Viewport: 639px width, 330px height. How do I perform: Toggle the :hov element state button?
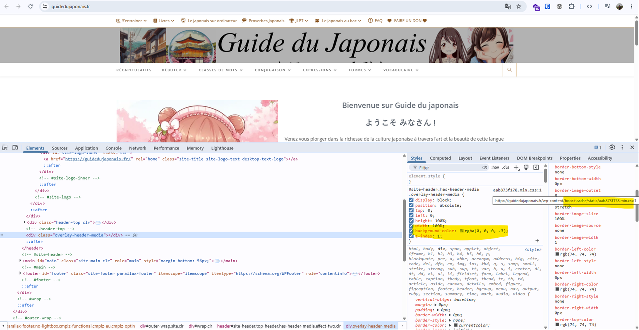coord(495,168)
